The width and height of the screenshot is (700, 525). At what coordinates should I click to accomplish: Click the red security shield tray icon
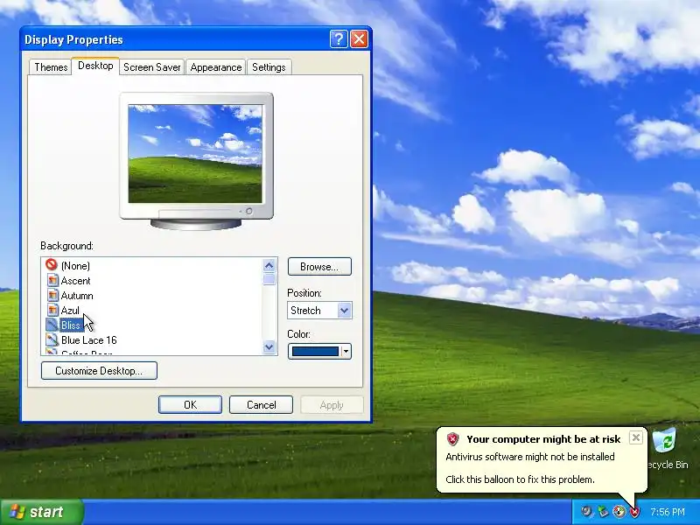click(x=634, y=512)
